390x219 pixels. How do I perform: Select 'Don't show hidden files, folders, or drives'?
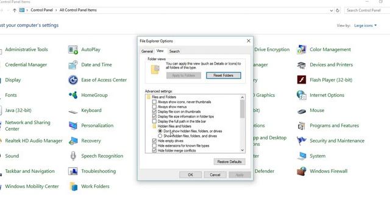coord(160,131)
